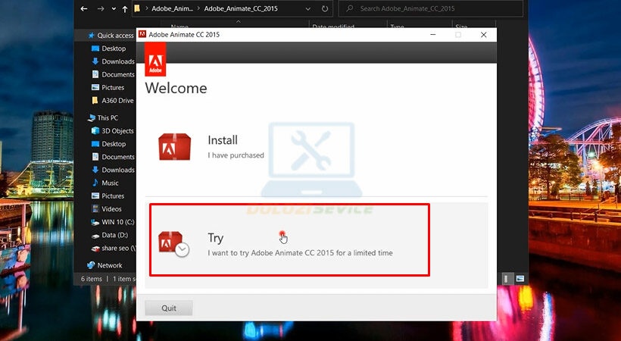Image resolution: width=621 pixels, height=341 pixels.
Task: Go back in File Explorer
Action: 84,8
